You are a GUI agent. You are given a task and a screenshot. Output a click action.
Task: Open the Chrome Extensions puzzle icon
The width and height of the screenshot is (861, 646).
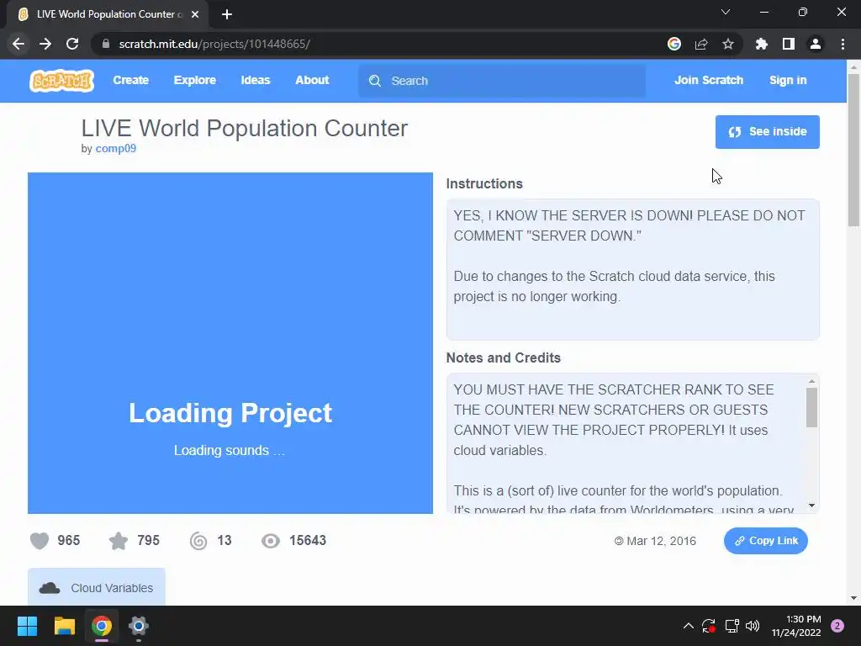(761, 44)
